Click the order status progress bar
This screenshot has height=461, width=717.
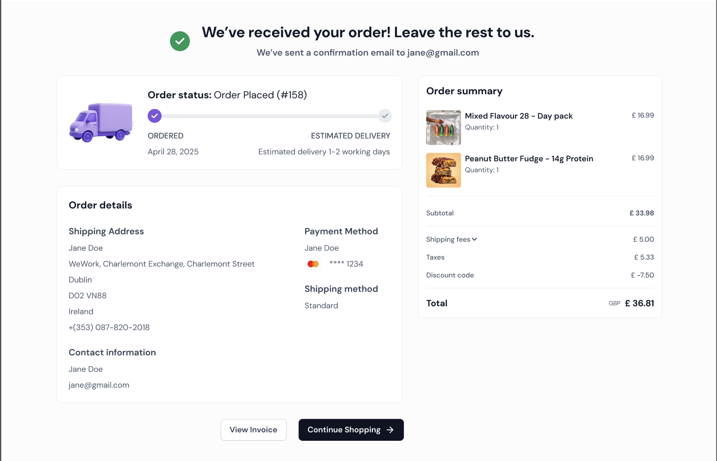click(270, 116)
